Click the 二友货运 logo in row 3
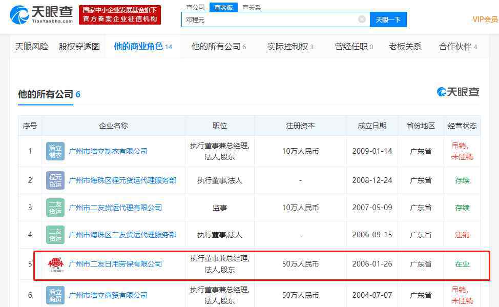 pyautogui.click(x=55, y=208)
